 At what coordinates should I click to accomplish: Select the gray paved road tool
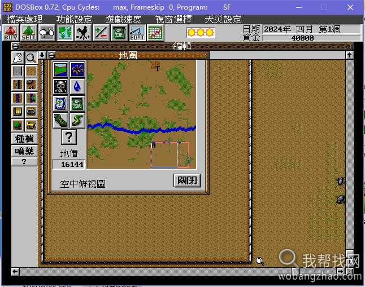(x=18, y=71)
